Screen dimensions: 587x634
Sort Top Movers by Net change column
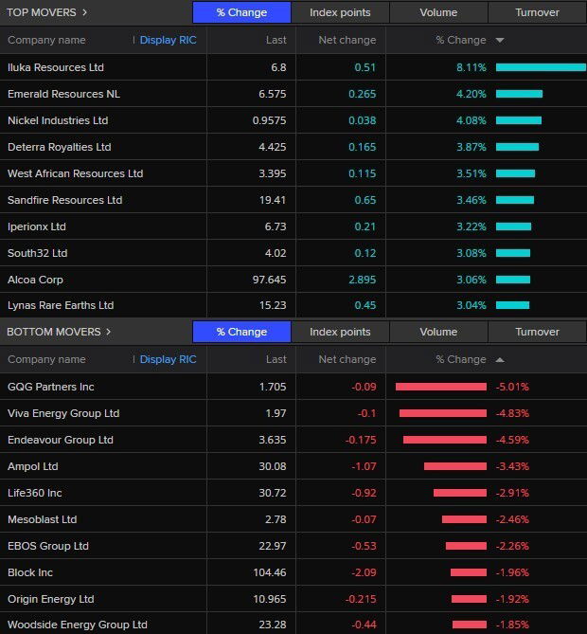347,41
